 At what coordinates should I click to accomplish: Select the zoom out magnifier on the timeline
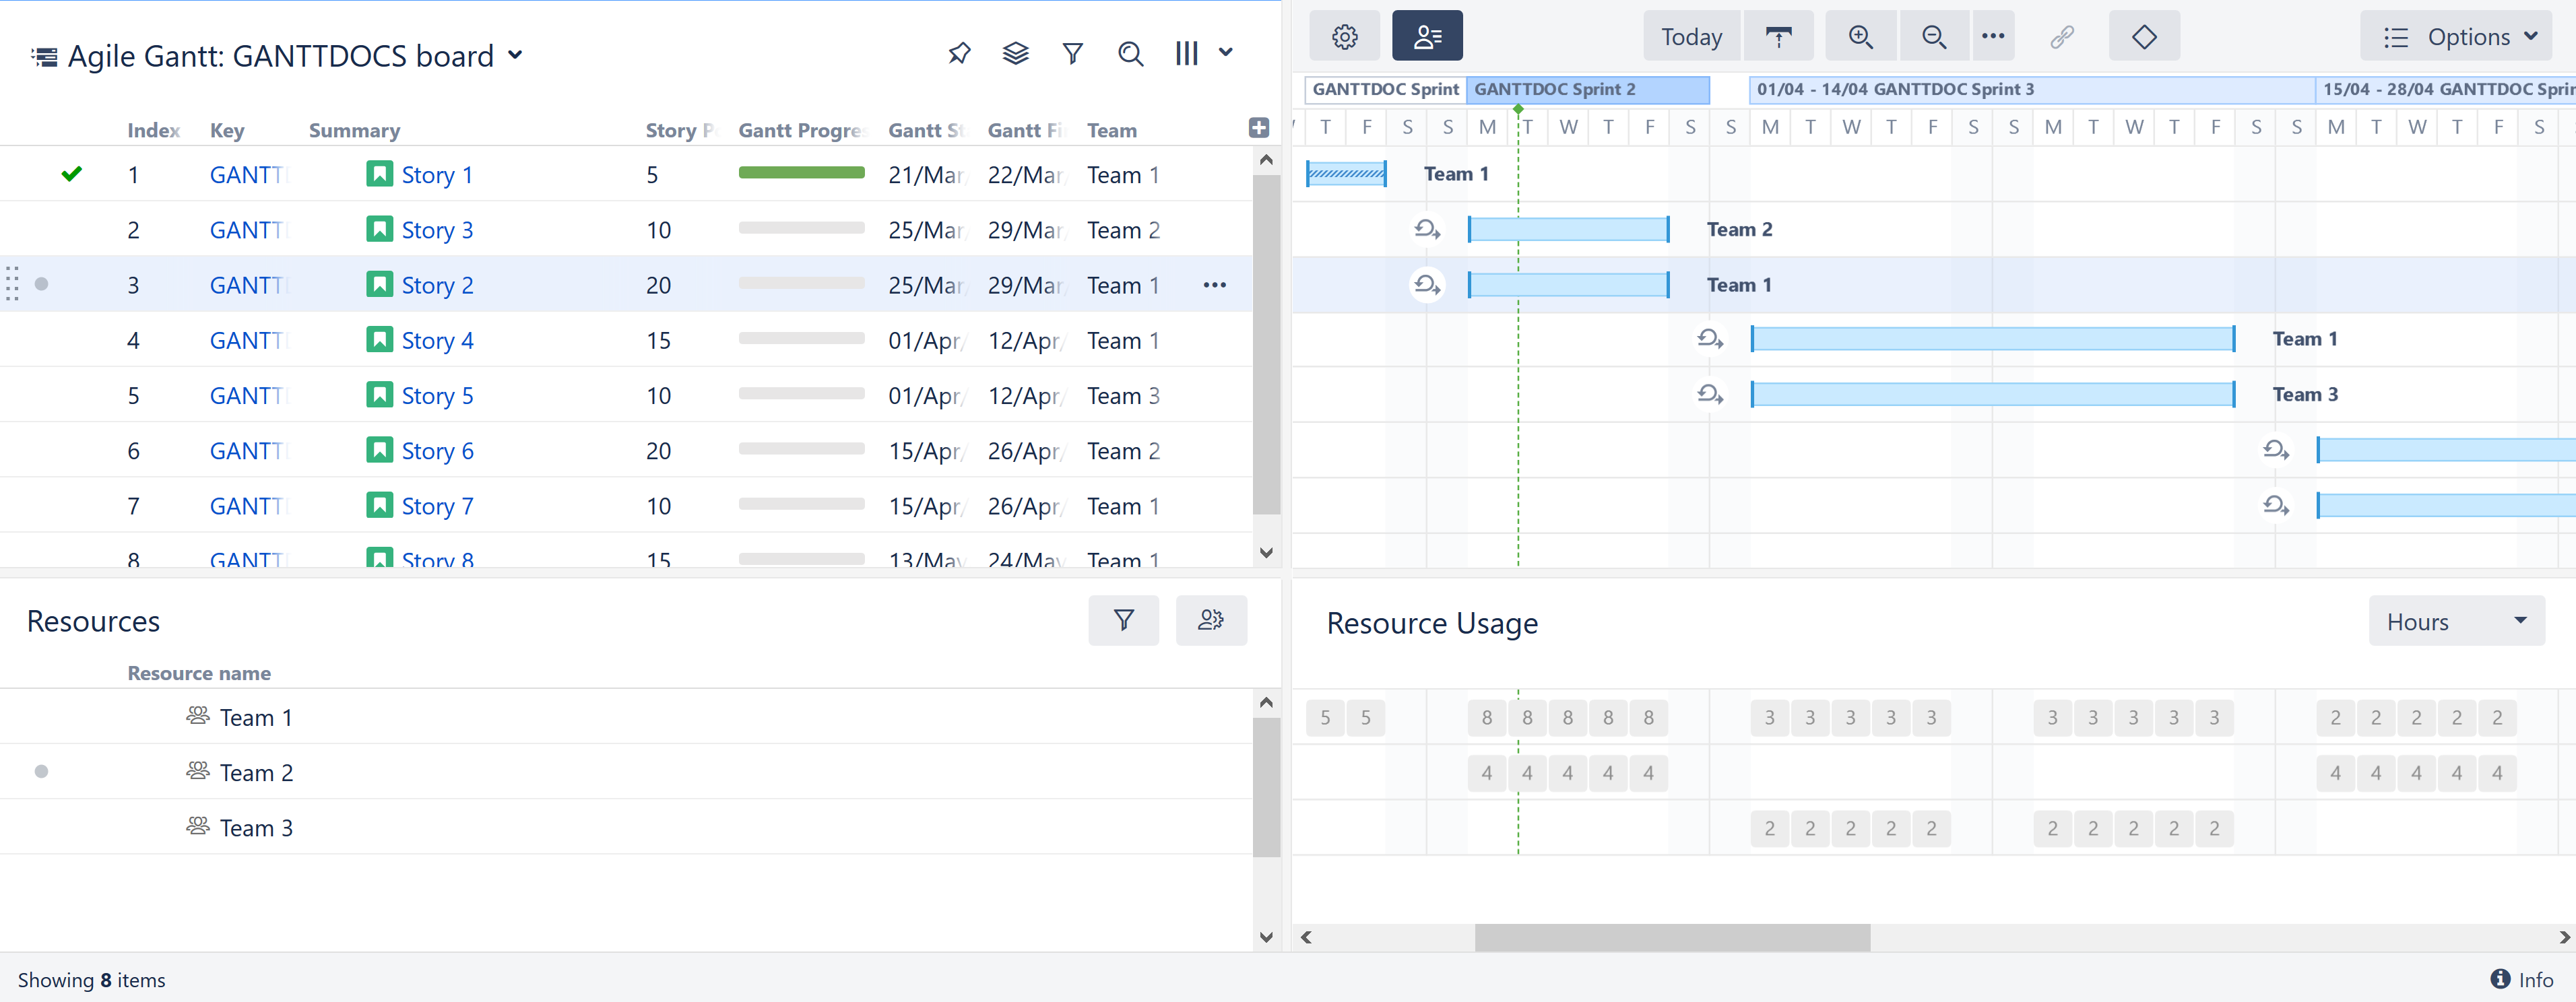point(1933,35)
